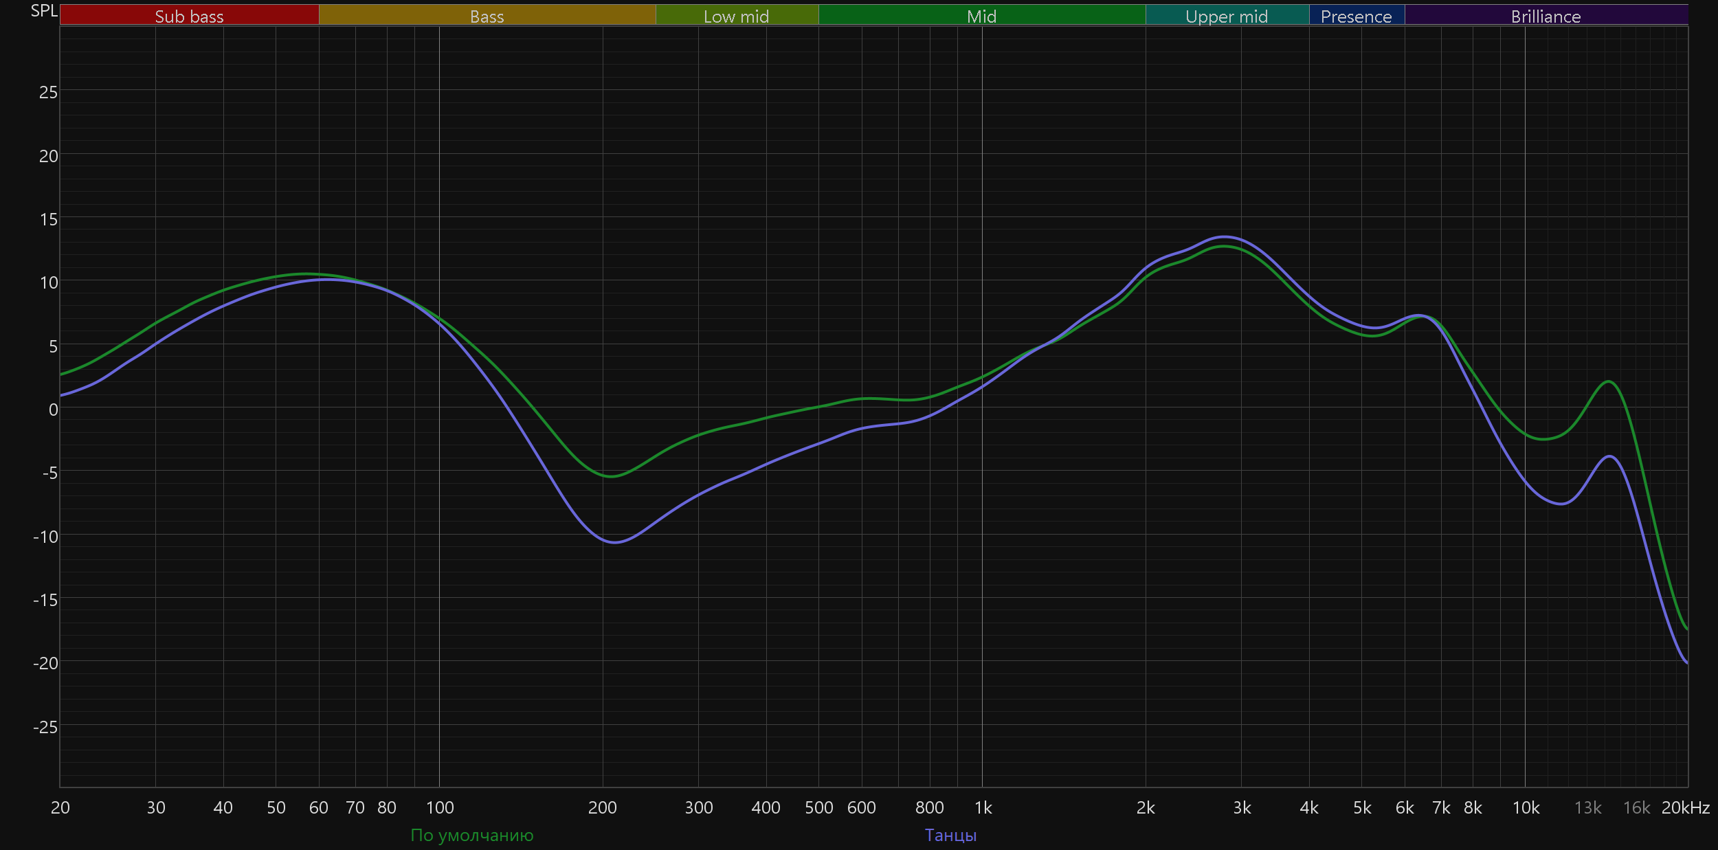Click the -25 dB level label
This screenshot has height=850, width=1718.
click(x=45, y=727)
